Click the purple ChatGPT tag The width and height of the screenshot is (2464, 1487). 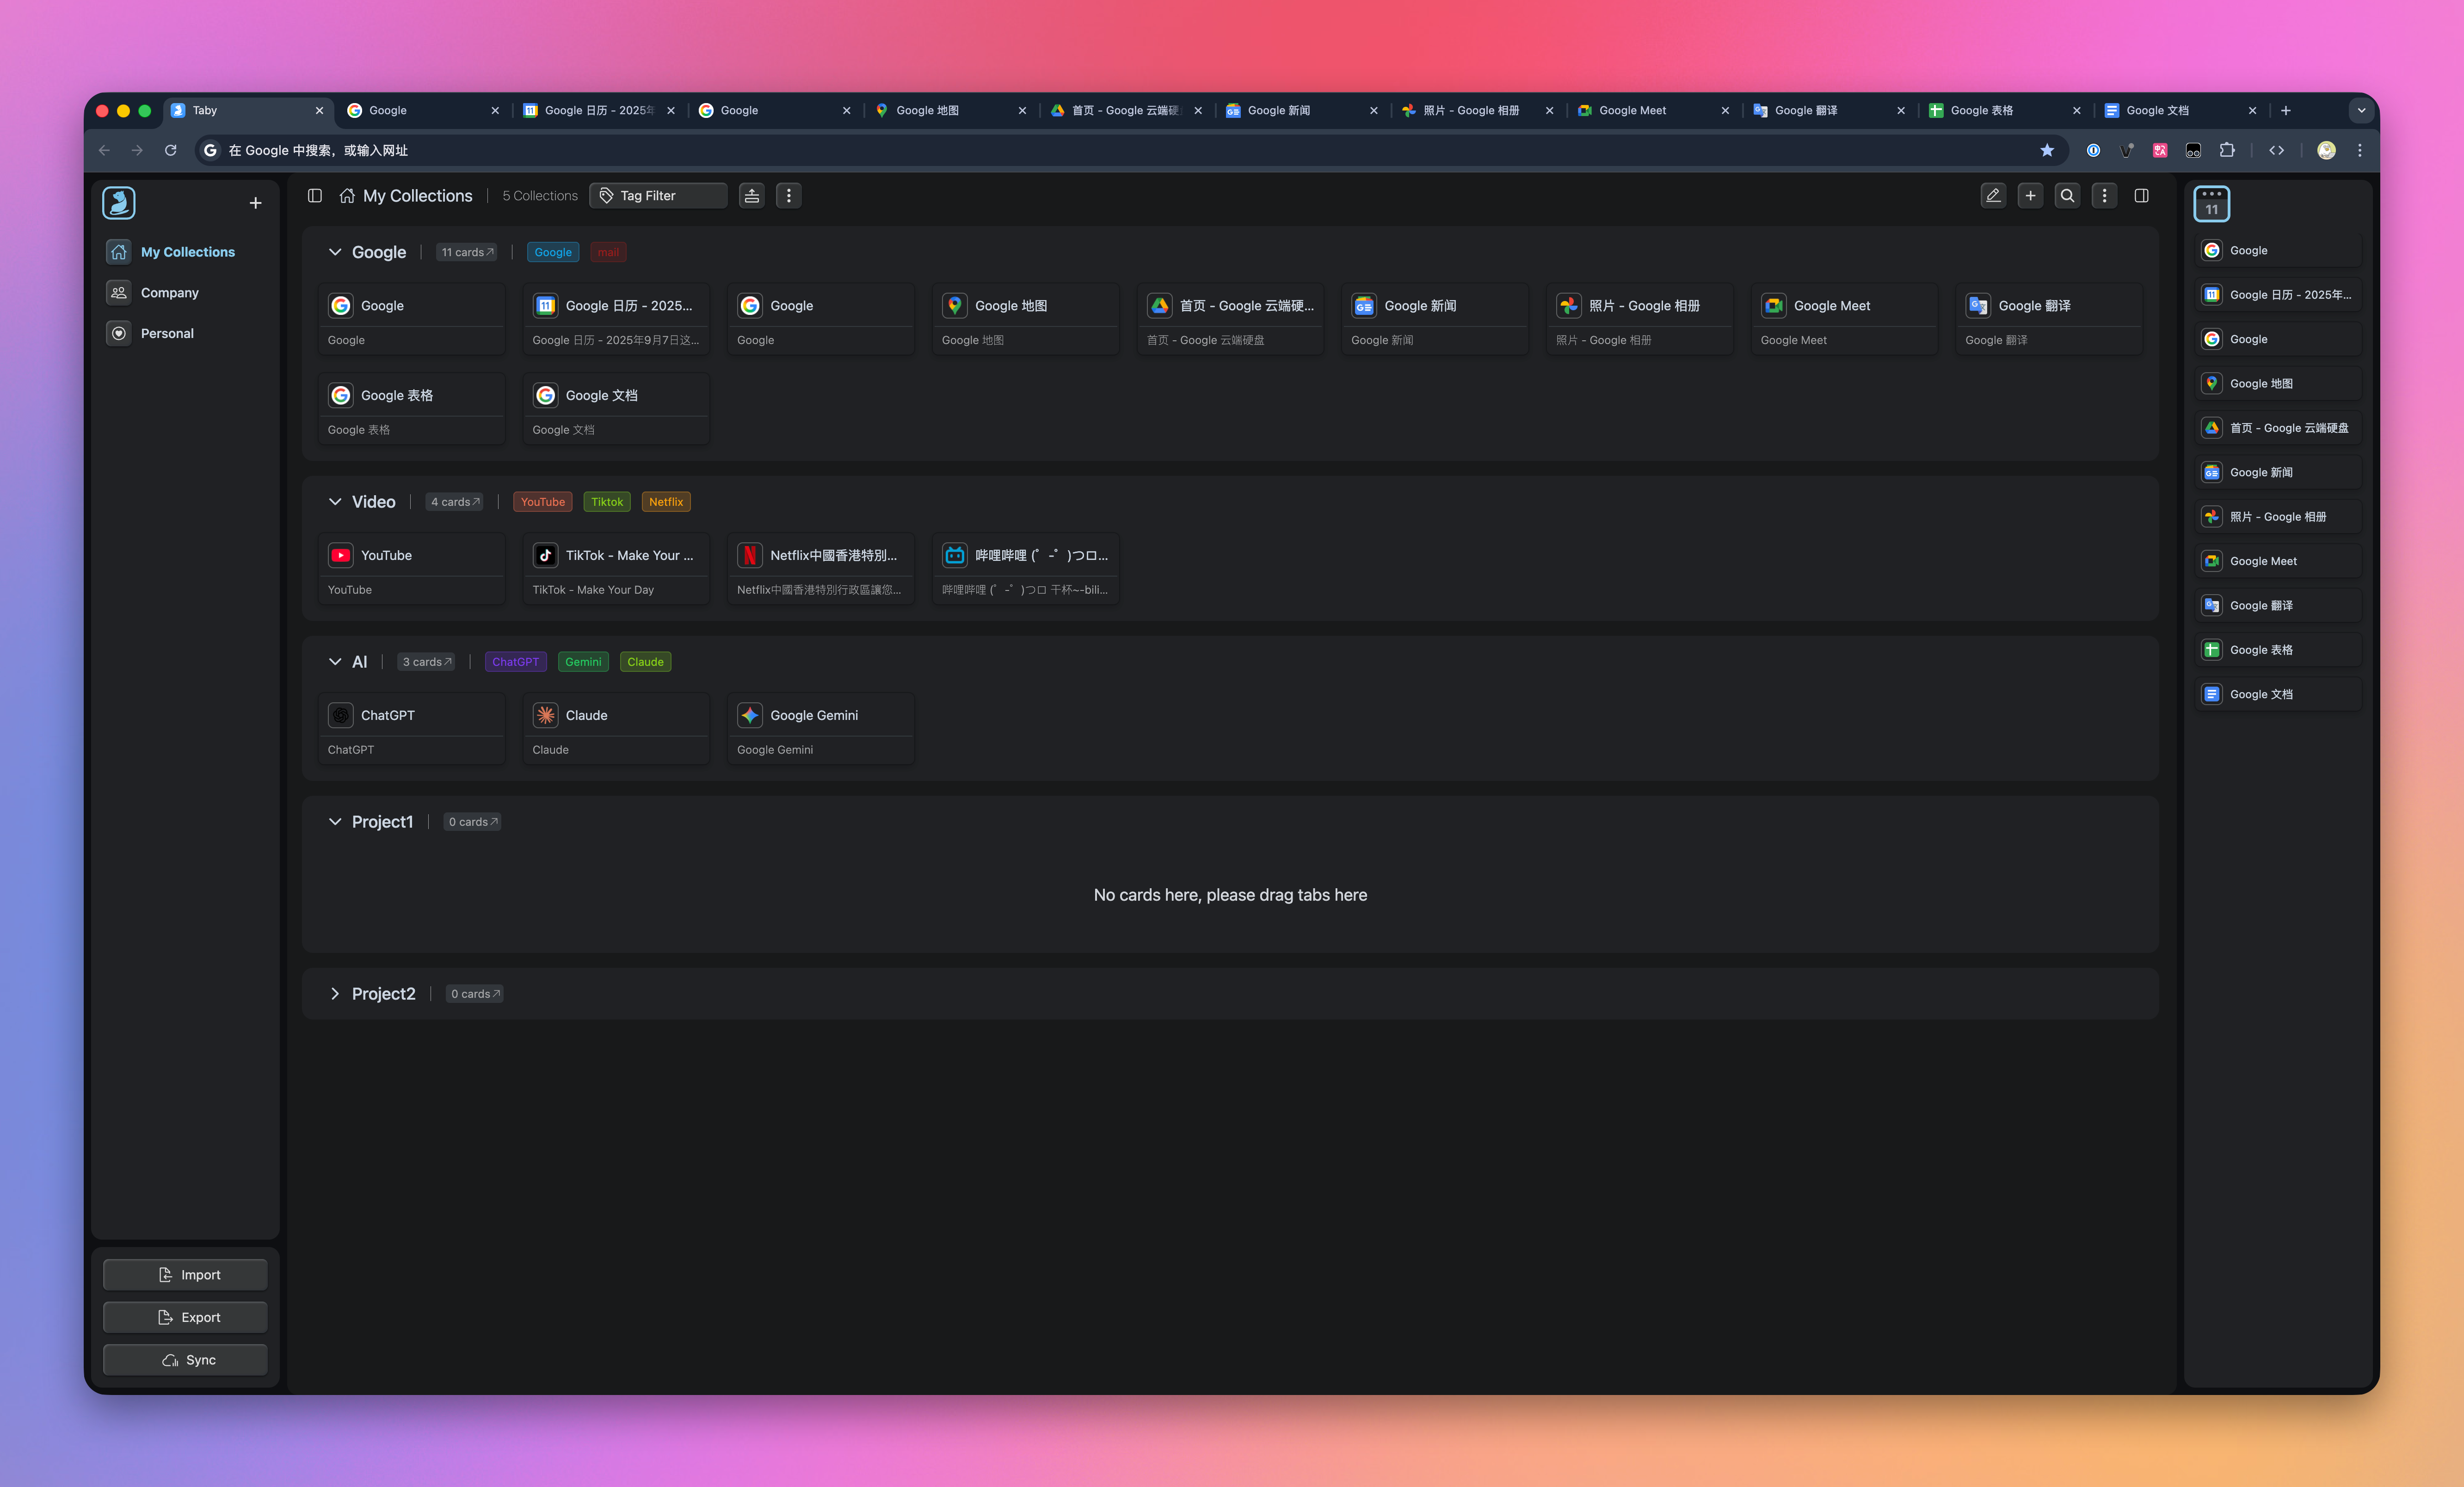(x=515, y=662)
